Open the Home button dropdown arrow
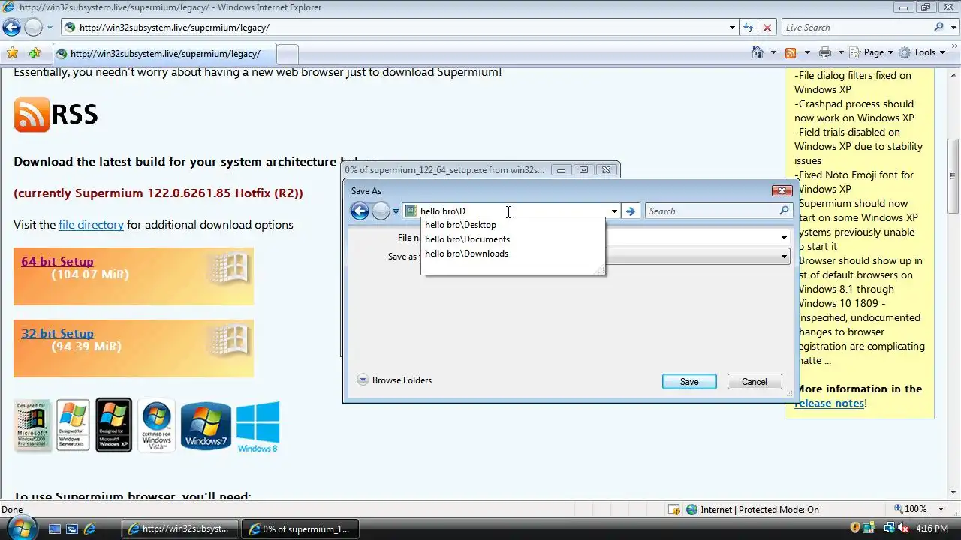Viewport: 961px width, 540px height. coord(773,52)
